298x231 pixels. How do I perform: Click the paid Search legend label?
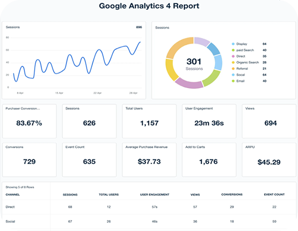click(245, 50)
